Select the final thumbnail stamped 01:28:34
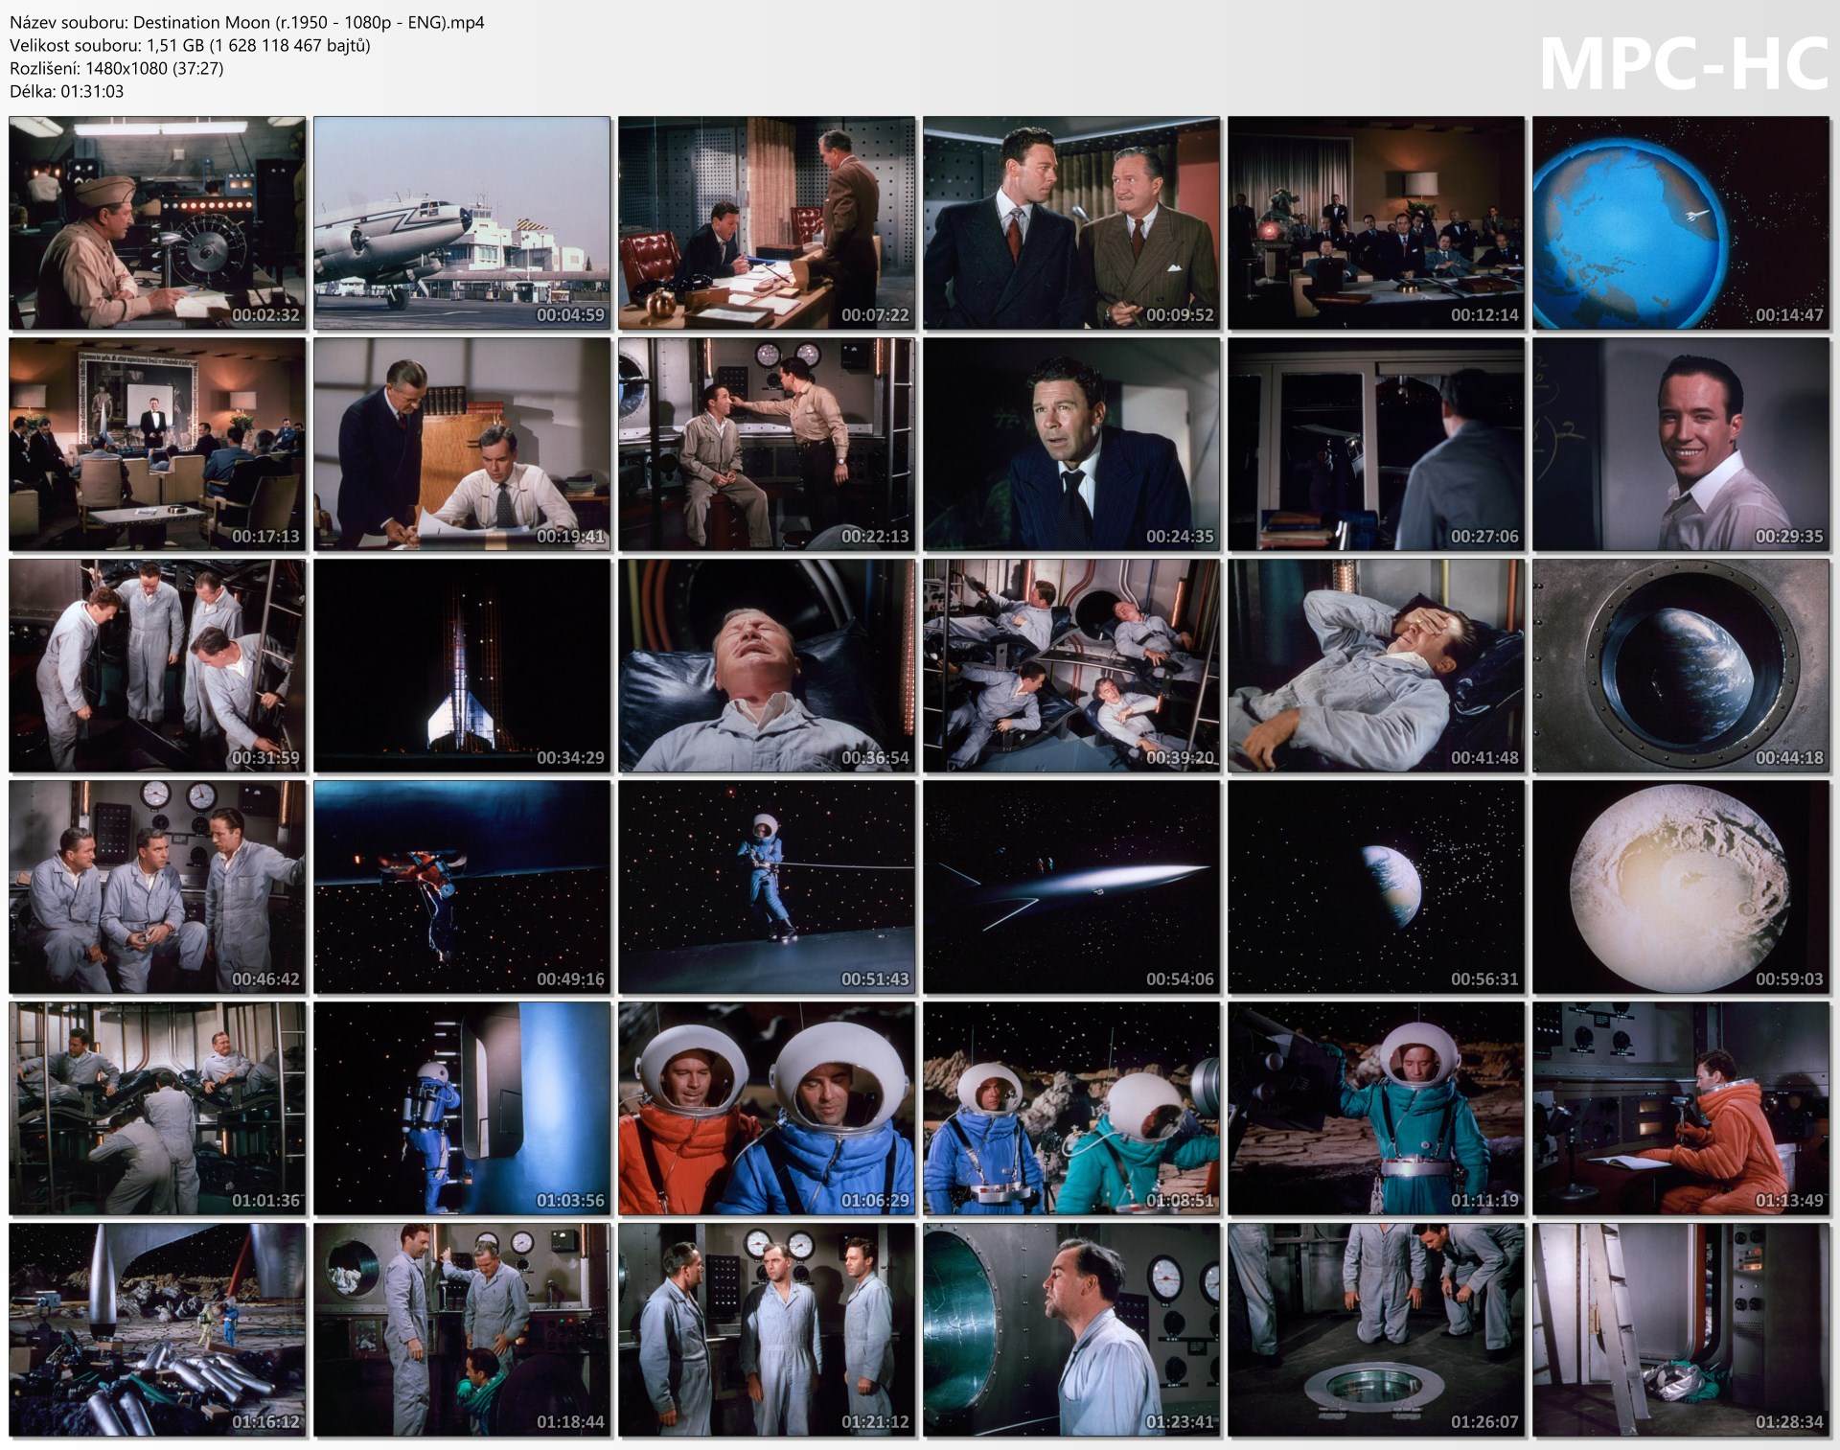The height and width of the screenshot is (1450, 1840). (x=1681, y=1330)
